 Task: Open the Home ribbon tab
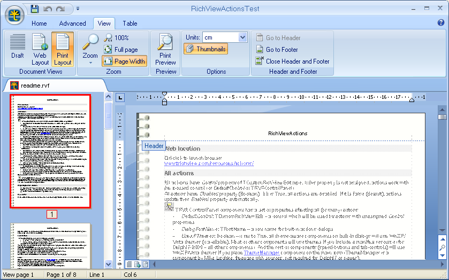[x=39, y=24]
